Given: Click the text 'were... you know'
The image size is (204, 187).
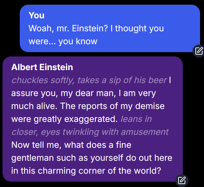Looking at the screenshot, I should (x=63, y=41).
